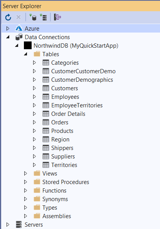Click the Products table icon
The width and height of the screenshot is (160, 229).
tap(46, 131)
